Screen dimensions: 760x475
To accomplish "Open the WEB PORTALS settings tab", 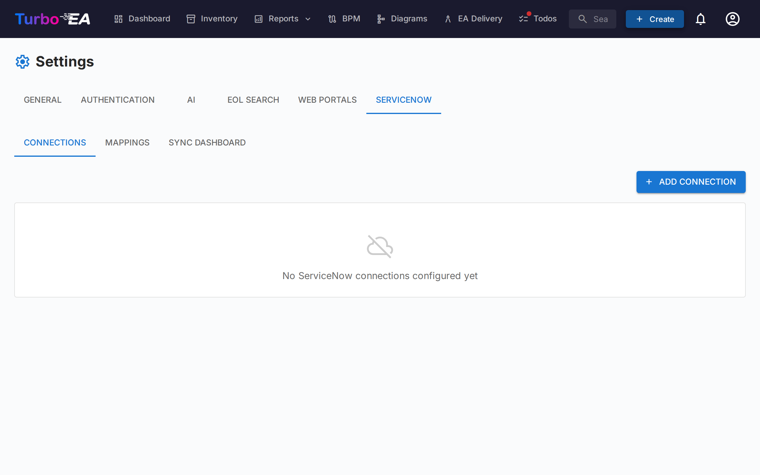I will click(327, 100).
